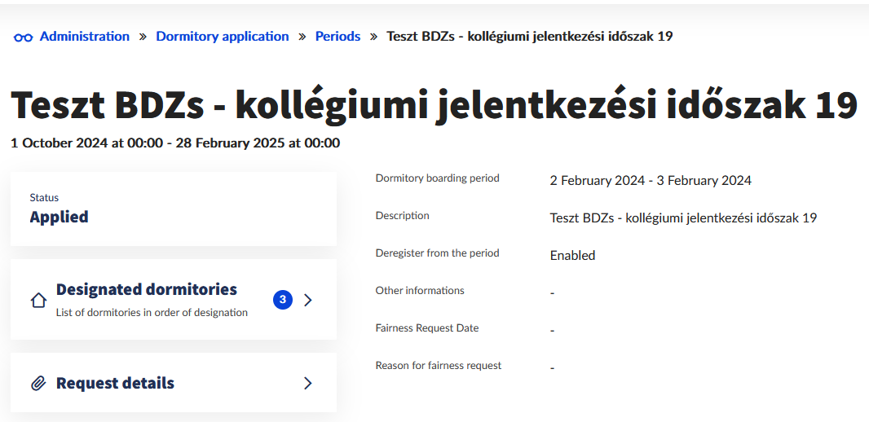Click the current period name in breadcrumb
869x422 pixels.
(529, 37)
